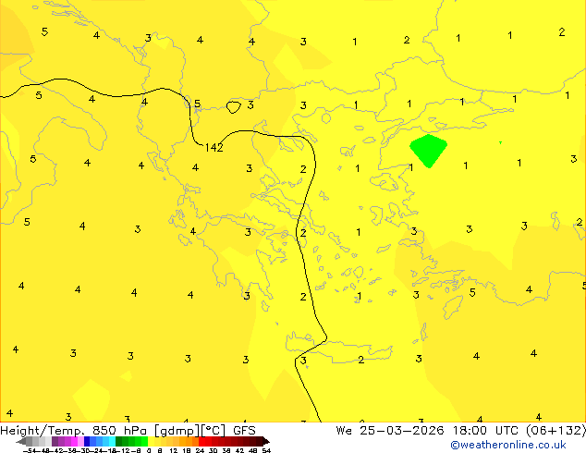The width and height of the screenshot is (586, 453).
Task: Click the small closed contour loop near top
Action: (x=233, y=107)
